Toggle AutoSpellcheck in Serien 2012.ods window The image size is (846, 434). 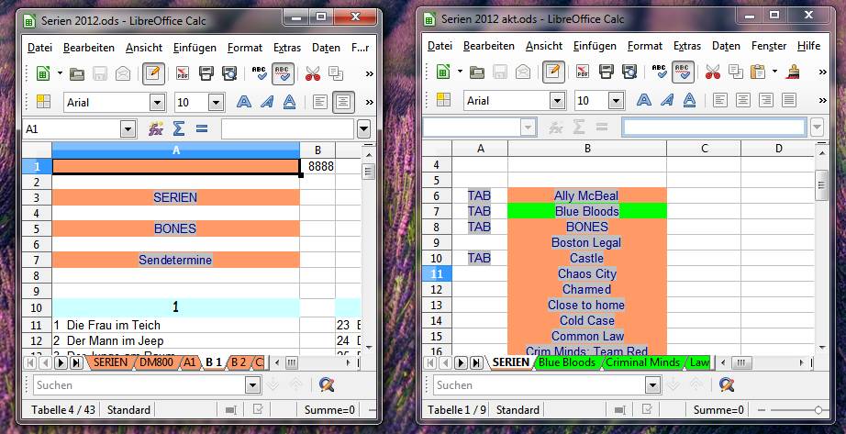[x=283, y=73]
